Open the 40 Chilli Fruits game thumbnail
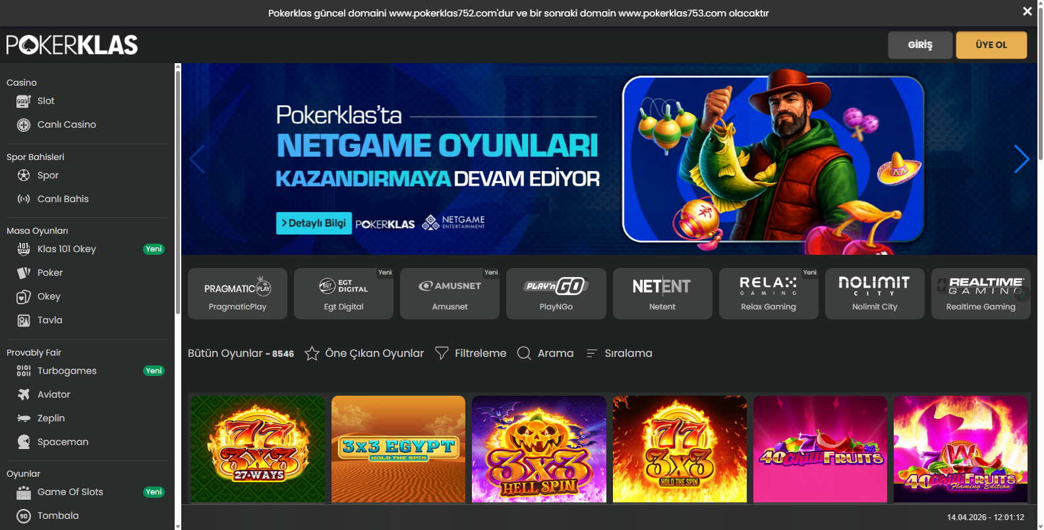The height and width of the screenshot is (530, 1044). pos(820,449)
